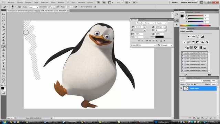Click the Opacidad field in options bar
The width and height of the screenshot is (220, 124).
click(x=50, y=7)
